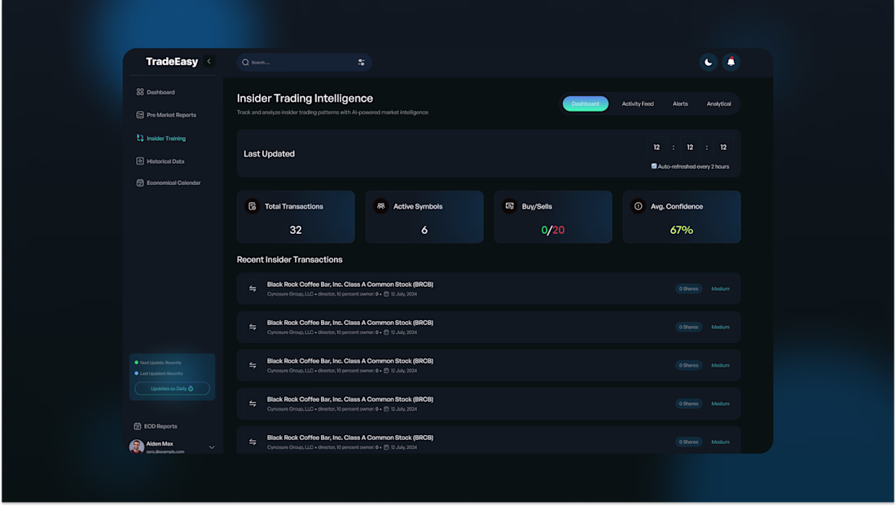896x506 pixels.
Task: Open the first Black Rock Coffee Bar transaction title
Action: click(349, 284)
